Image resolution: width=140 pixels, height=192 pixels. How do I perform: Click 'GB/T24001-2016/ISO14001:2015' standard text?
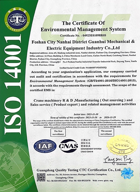(x=111, y=81)
